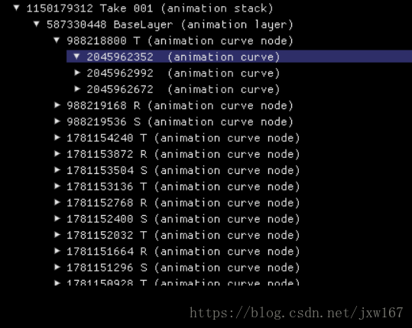Expand the 1781151664 R curve node arrow
This screenshot has height=328, width=412.
(x=57, y=251)
